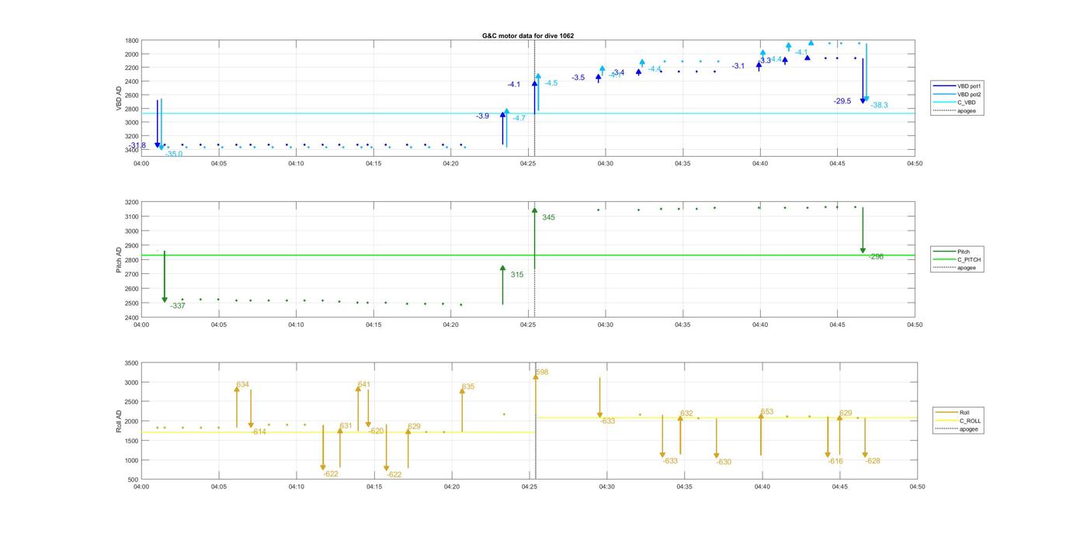This screenshot has height=538, width=1087.
Task: Click the "-616" roll data label
Action: pos(835,461)
